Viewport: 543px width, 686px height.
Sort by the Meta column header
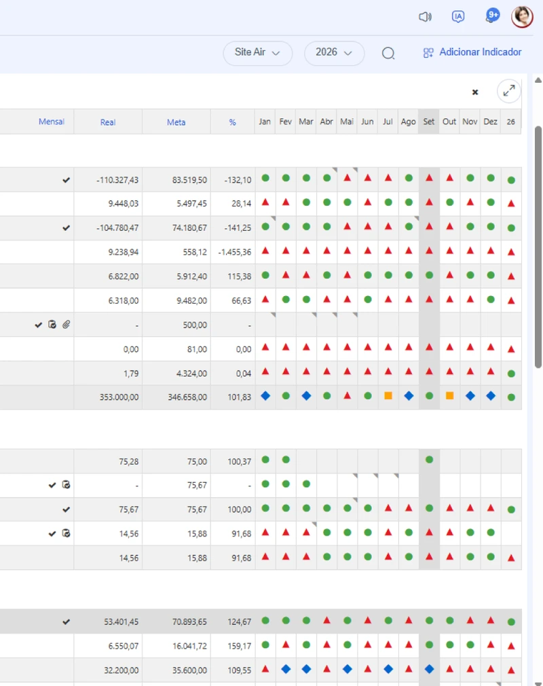click(176, 122)
